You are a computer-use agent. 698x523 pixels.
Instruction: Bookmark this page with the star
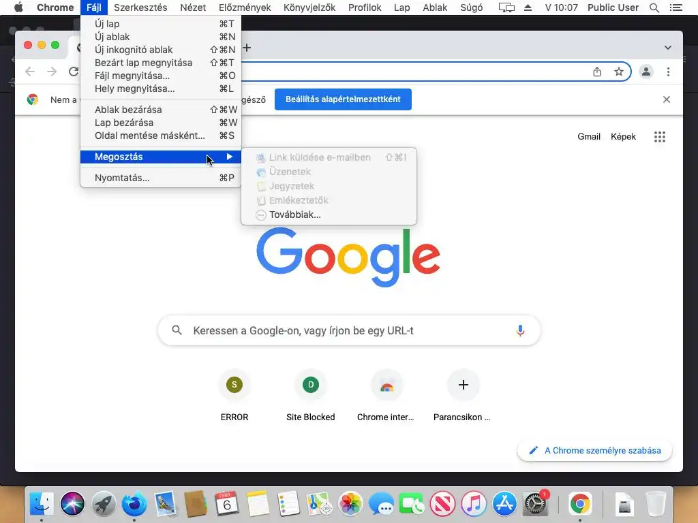[x=619, y=72]
